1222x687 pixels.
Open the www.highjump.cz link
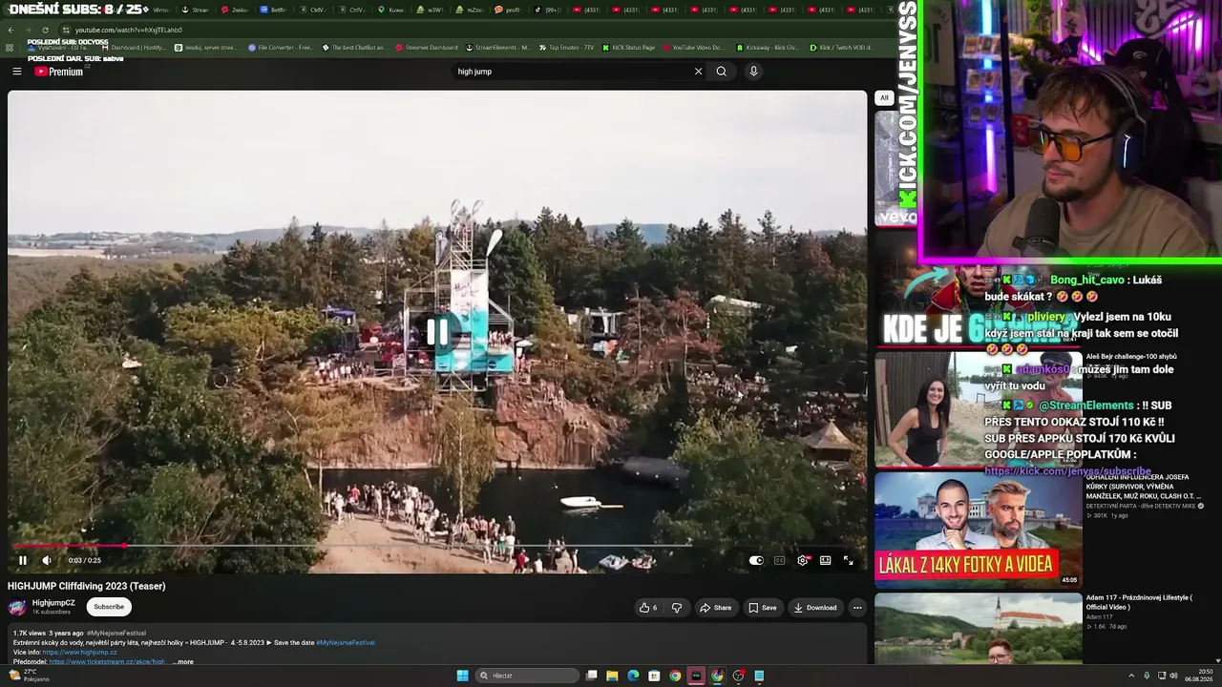pos(80,653)
